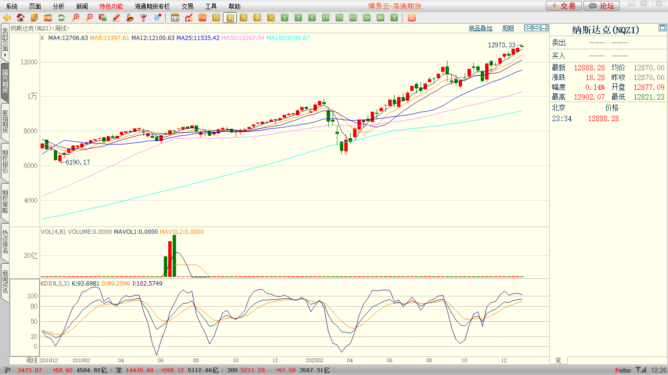The height and width of the screenshot is (375, 668).
Task: Click the right arrow chart navigation box
Action: click(x=536, y=28)
